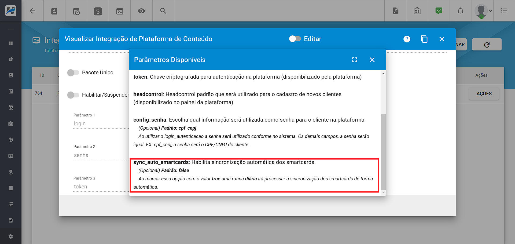The image size is (515, 244).
Task: Click the parameters panel scrollbar thumb
Action: click(383, 152)
